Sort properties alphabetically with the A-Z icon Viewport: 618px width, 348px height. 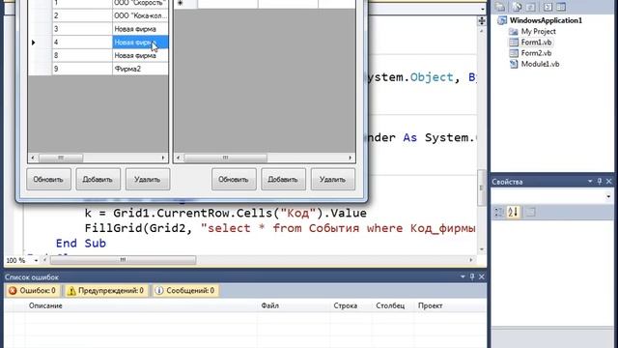click(513, 213)
